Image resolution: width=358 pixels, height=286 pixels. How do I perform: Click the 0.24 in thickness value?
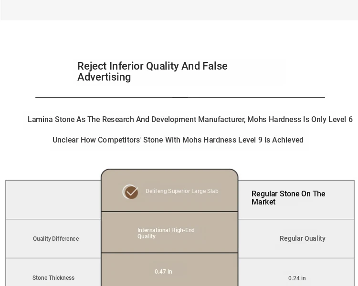coord(297,278)
